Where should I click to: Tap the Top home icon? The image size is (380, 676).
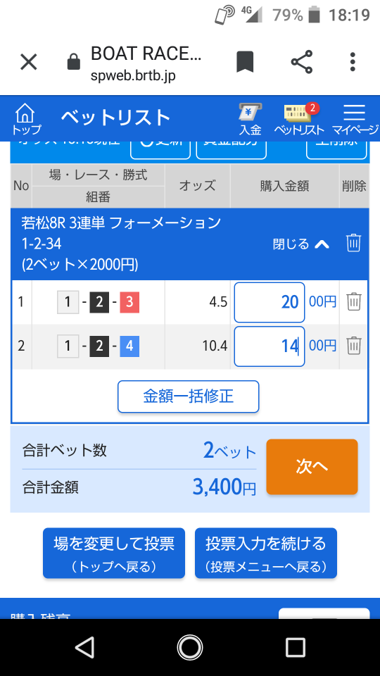[25, 118]
